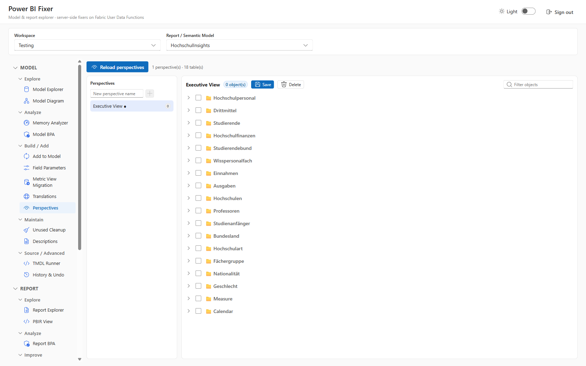Click the plus icon to add perspective
The image size is (586, 366).
coord(150,93)
